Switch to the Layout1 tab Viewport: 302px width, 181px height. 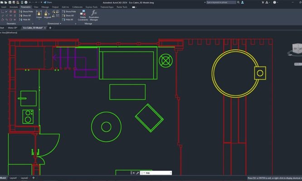(14, 178)
